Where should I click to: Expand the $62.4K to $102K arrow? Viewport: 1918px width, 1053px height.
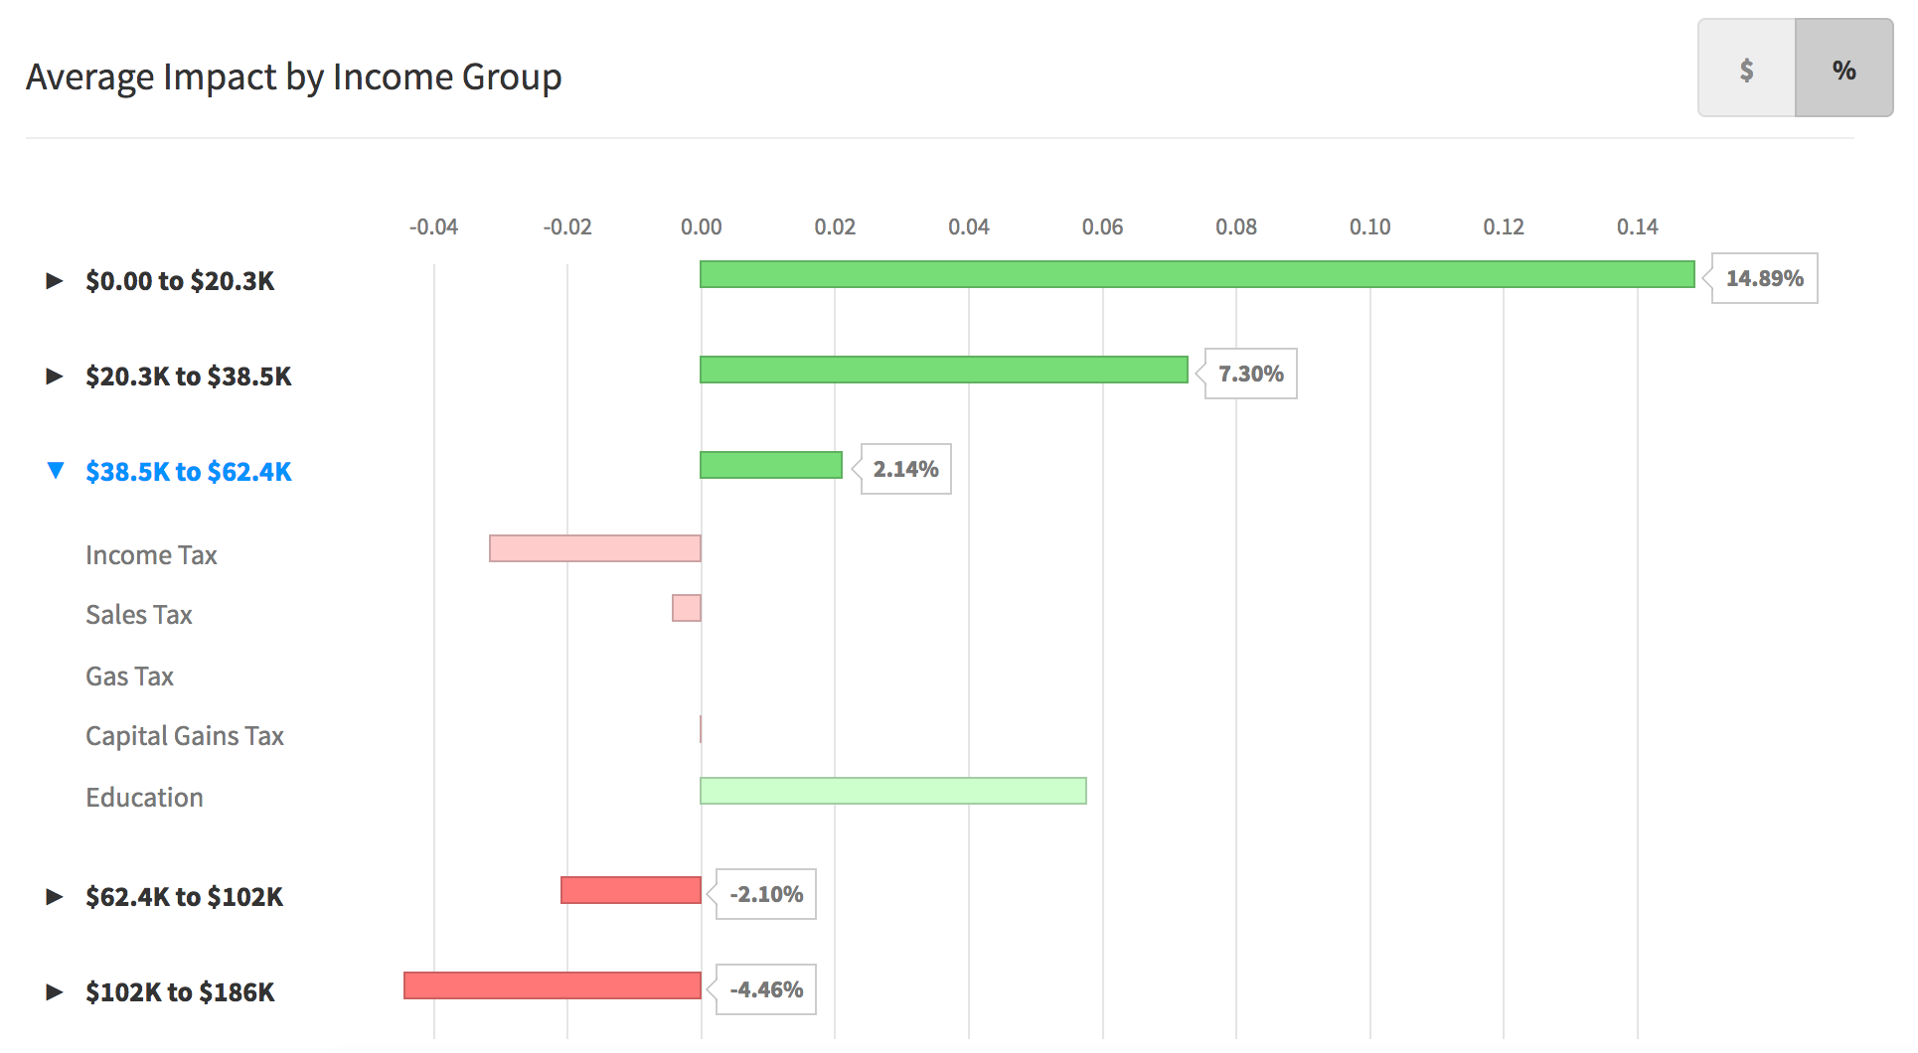pyautogui.click(x=55, y=897)
